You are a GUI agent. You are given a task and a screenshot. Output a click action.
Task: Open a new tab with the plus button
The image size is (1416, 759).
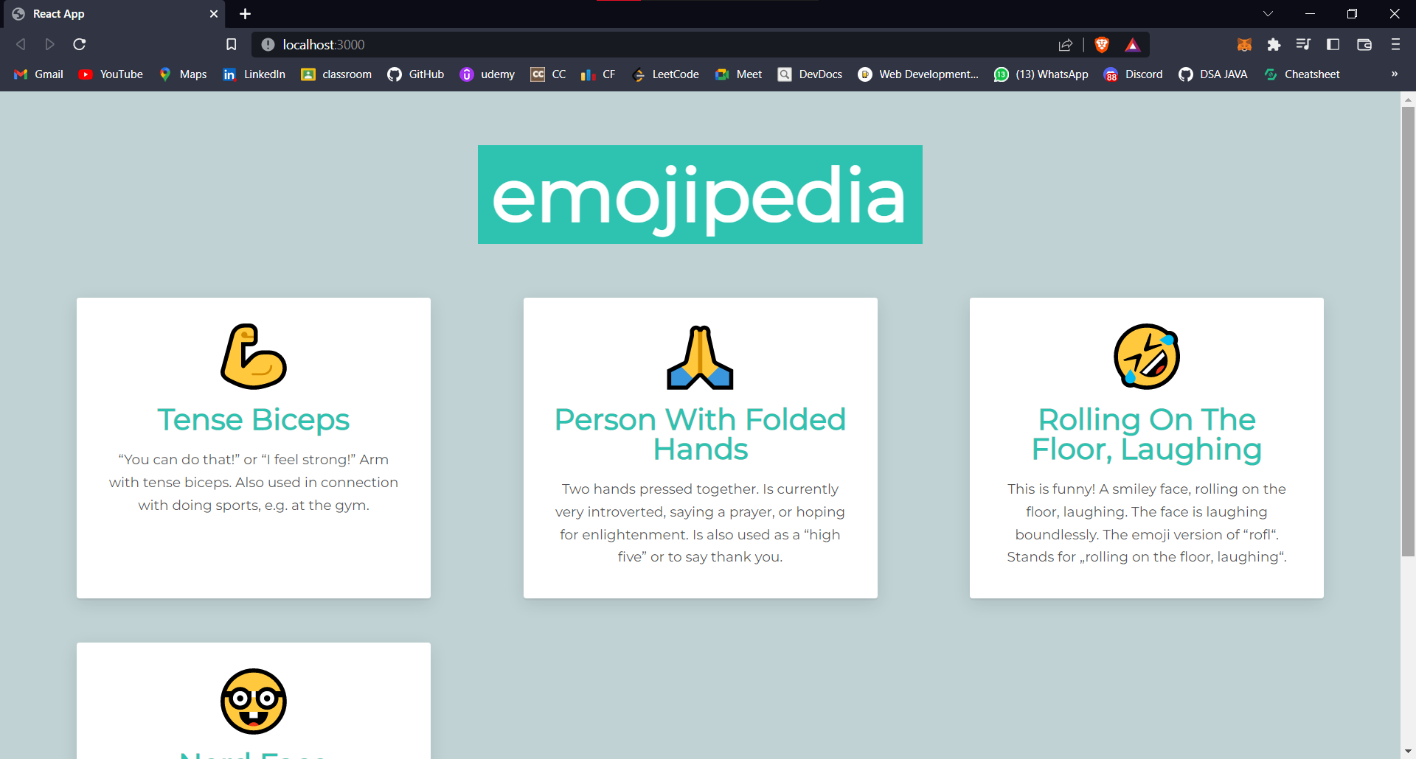245,13
